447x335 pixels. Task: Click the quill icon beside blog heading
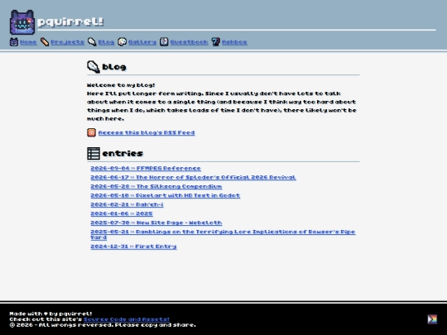point(94,67)
